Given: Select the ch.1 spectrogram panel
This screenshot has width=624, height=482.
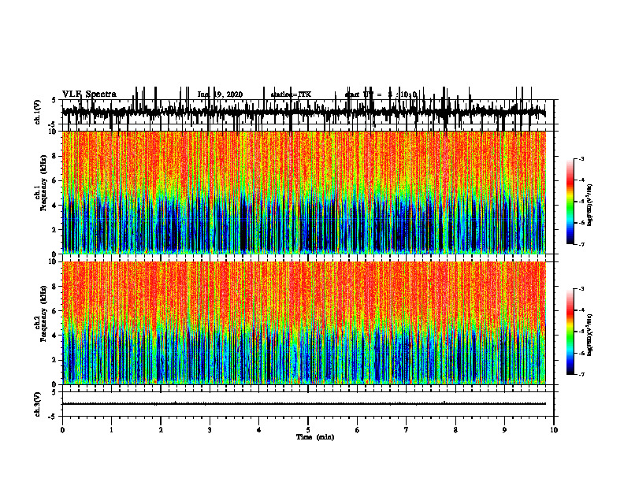Looking at the screenshot, I should click(x=304, y=192).
